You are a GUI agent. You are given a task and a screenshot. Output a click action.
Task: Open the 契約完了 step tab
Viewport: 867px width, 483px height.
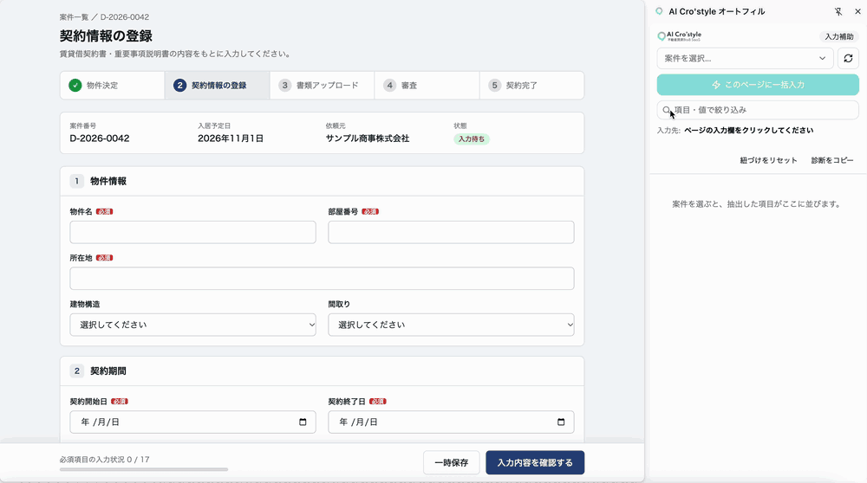(531, 86)
